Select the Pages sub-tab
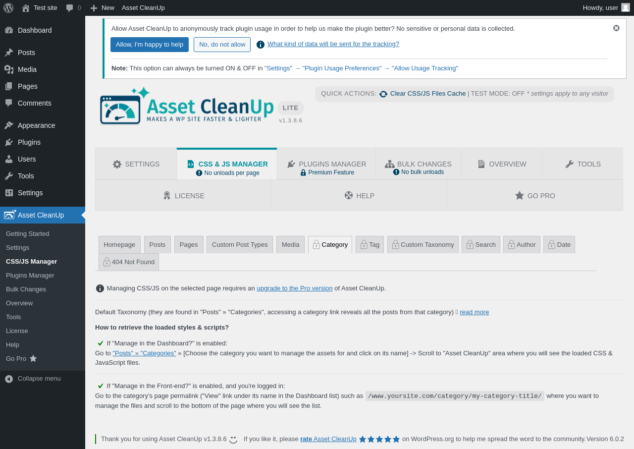The width and height of the screenshot is (634, 449). [x=189, y=245]
